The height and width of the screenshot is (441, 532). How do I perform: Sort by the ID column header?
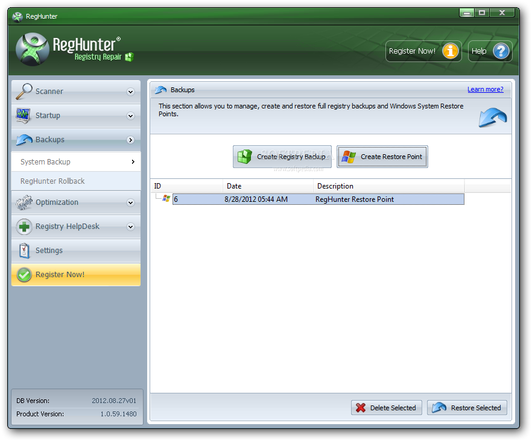click(186, 186)
